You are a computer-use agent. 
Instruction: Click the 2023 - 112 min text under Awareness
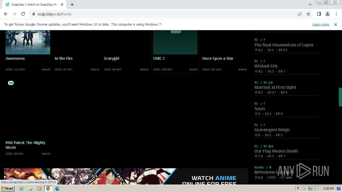(x=15, y=69)
